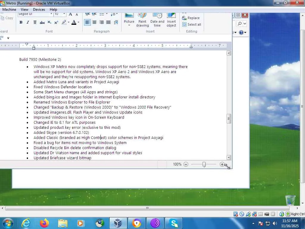Launch Internet Explorer from taskbar
305x229 pixels.
[26, 223]
